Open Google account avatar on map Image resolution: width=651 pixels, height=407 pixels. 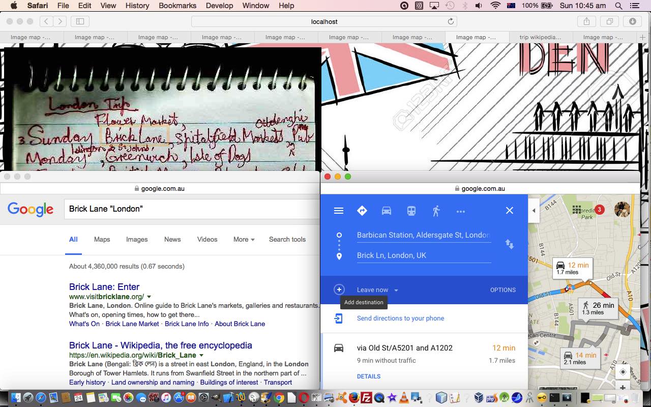[622, 209]
